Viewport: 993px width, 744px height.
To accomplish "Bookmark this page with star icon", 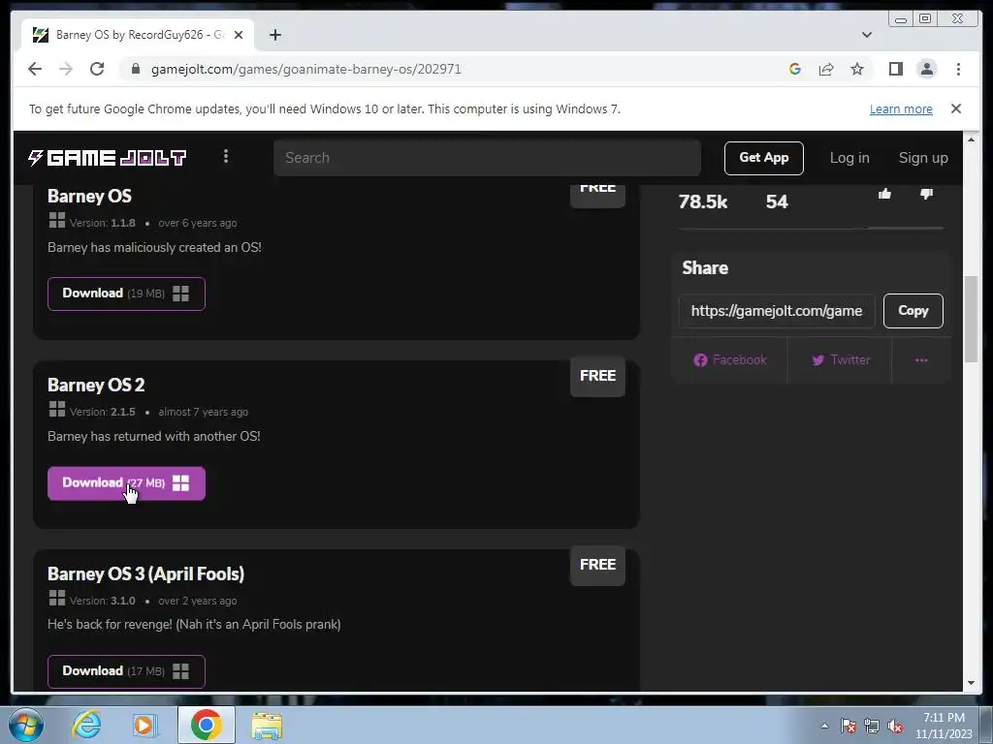I will [857, 69].
